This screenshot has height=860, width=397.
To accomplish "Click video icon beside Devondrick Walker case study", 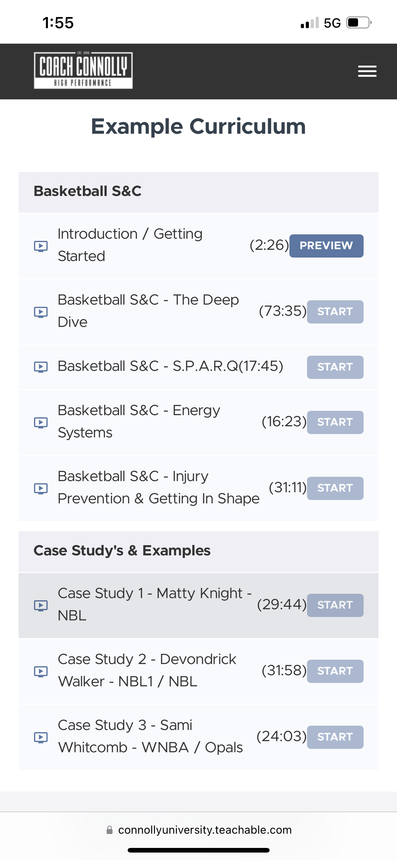I will [41, 671].
